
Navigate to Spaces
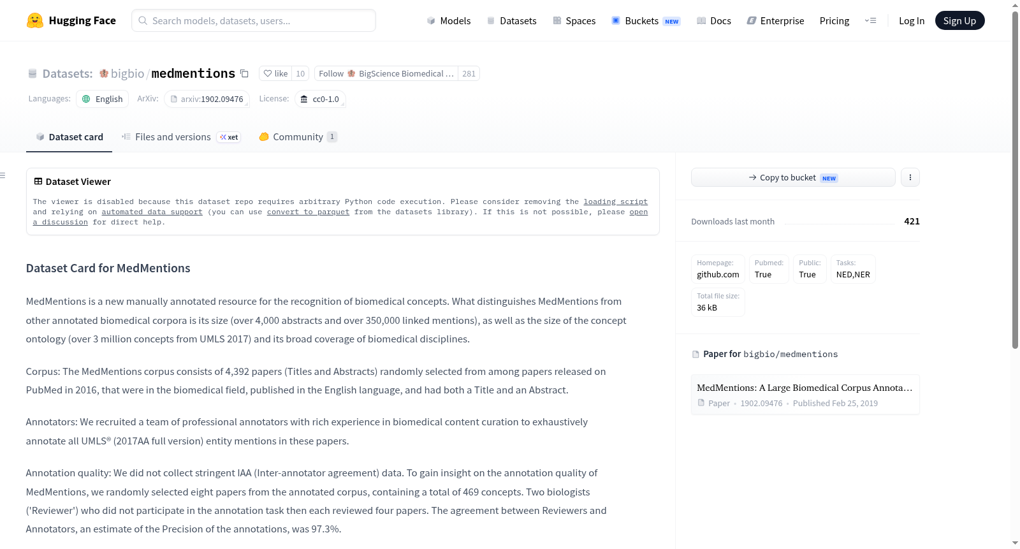[574, 20]
